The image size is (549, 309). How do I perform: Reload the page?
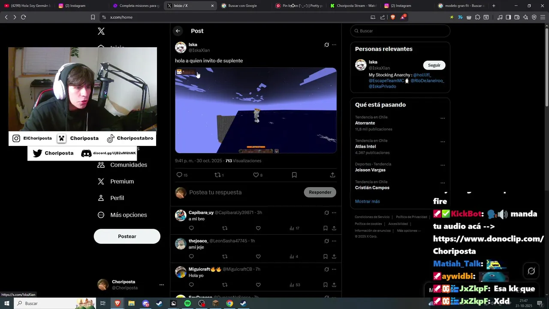(x=23, y=17)
